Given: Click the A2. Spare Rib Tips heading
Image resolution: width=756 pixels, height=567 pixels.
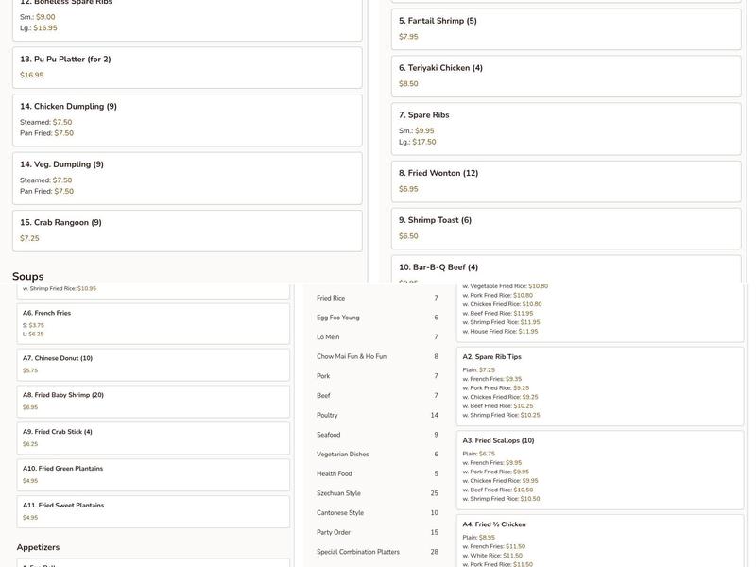Looking at the screenshot, I should pyautogui.click(x=491, y=357).
